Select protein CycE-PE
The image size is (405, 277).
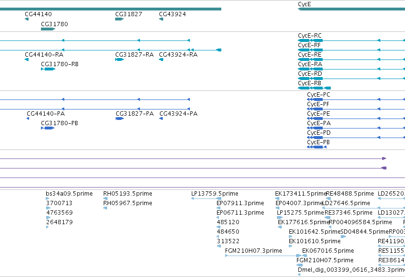point(318,114)
